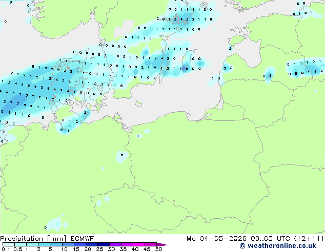Click the '20' legend scale label

[88, 249]
